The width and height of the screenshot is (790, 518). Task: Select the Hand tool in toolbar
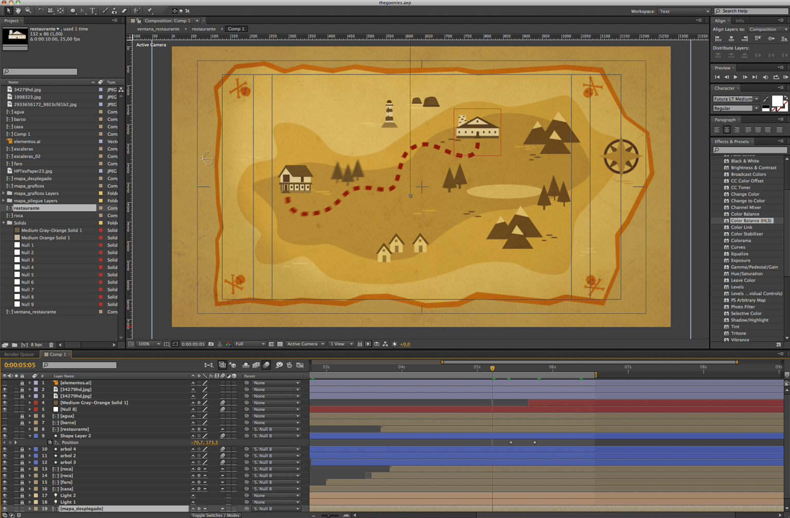[18, 10]
